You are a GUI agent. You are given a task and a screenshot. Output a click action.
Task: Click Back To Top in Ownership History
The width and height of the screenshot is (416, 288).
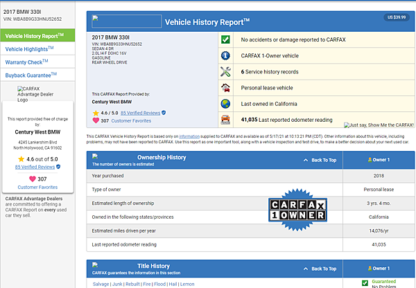324,160
